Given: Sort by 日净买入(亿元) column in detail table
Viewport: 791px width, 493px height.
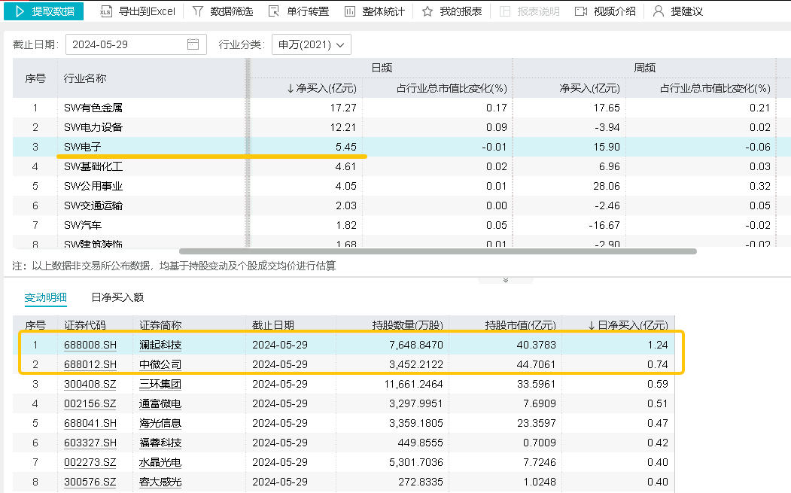Looking at the screenshot, I should tap(628, 325).
